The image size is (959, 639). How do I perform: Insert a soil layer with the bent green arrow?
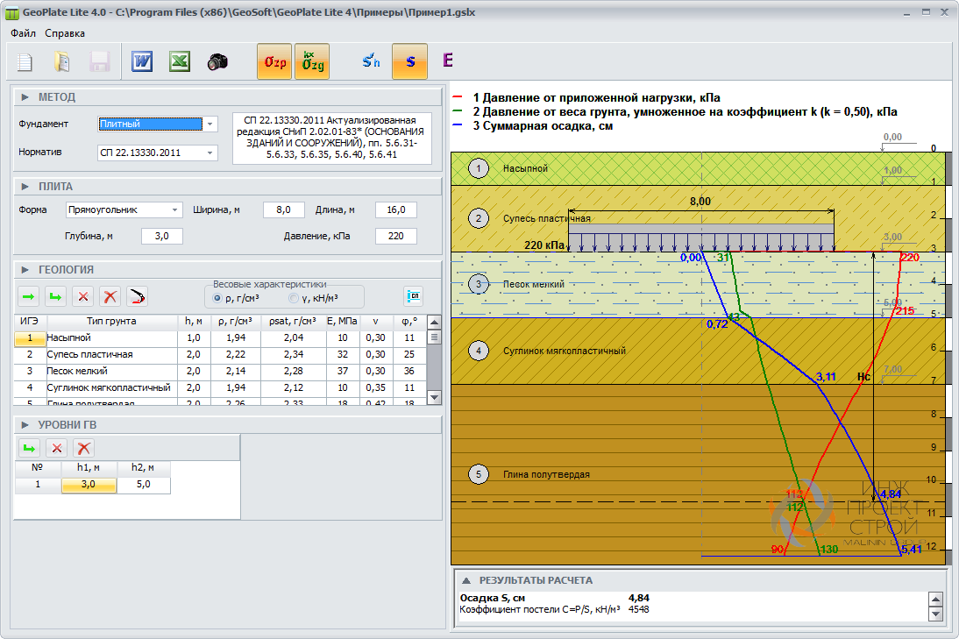(55, 297)
